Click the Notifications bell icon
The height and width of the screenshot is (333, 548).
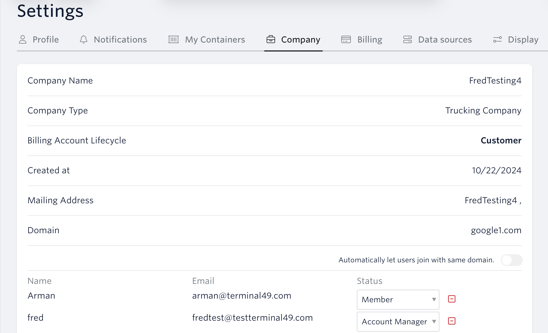point(84,40)
